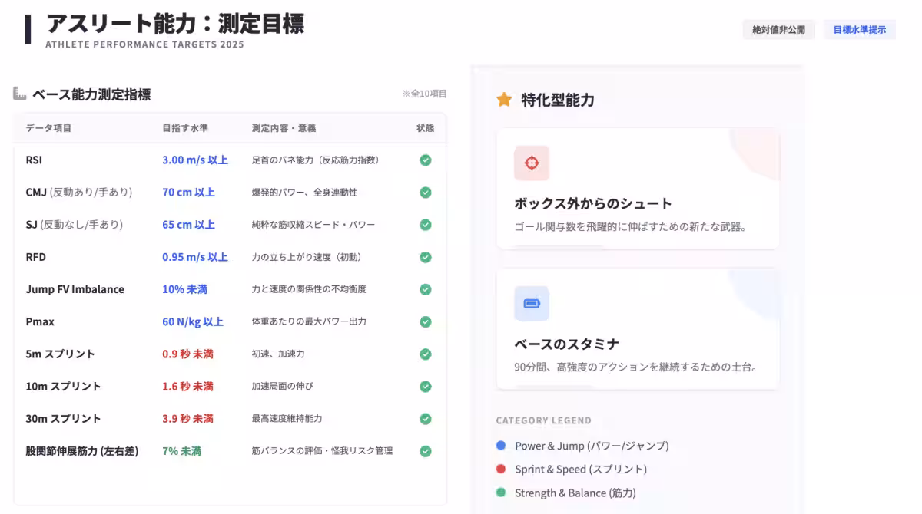Switch to the 絶対値非公開 view
922x514 pixels.
click(x=778, y=29)
